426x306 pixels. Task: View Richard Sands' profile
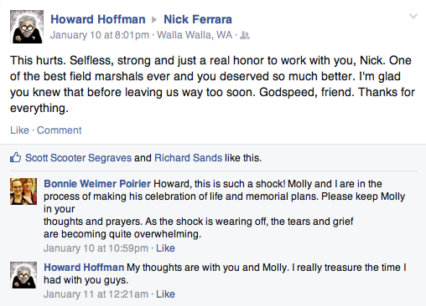coord(188,158)
